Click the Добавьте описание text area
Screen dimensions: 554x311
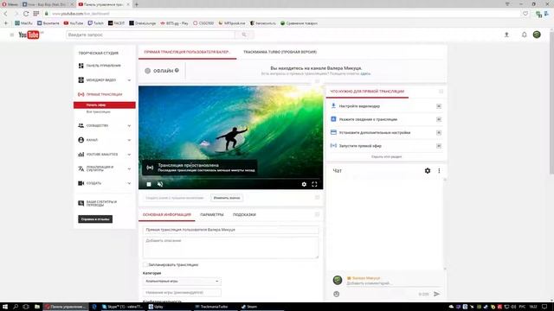coord(231,248)
